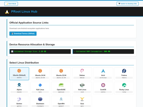Select the Debian swirl icon
This screenshot has width=143, height=107.
(82, 71)
